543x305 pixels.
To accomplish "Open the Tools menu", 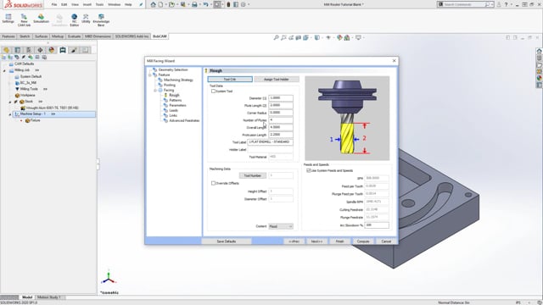I will coord(99,4).
